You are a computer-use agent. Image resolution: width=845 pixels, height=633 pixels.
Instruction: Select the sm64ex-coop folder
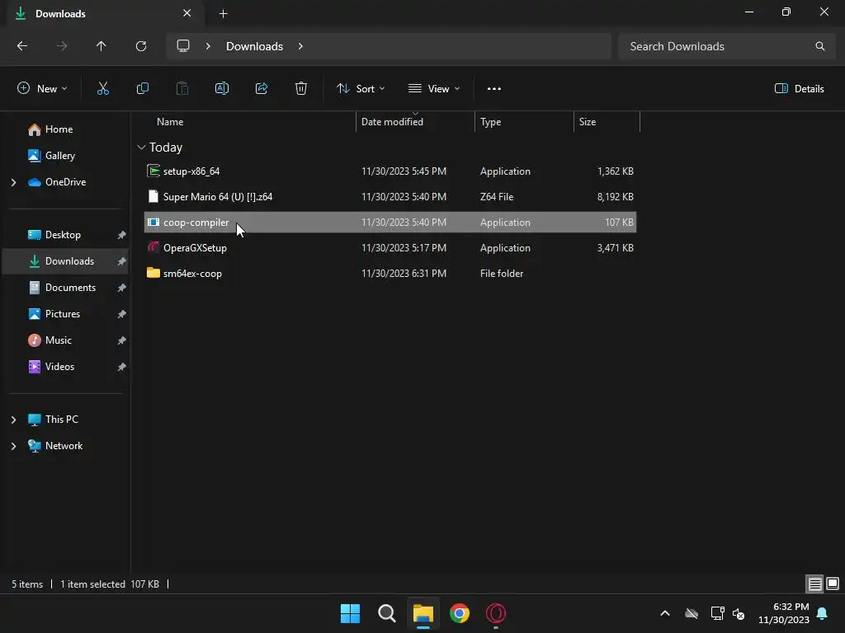pos(390,274)
